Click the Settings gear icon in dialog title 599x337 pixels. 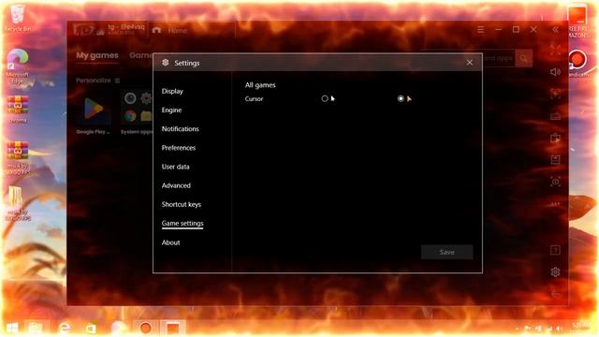[166, 63]
